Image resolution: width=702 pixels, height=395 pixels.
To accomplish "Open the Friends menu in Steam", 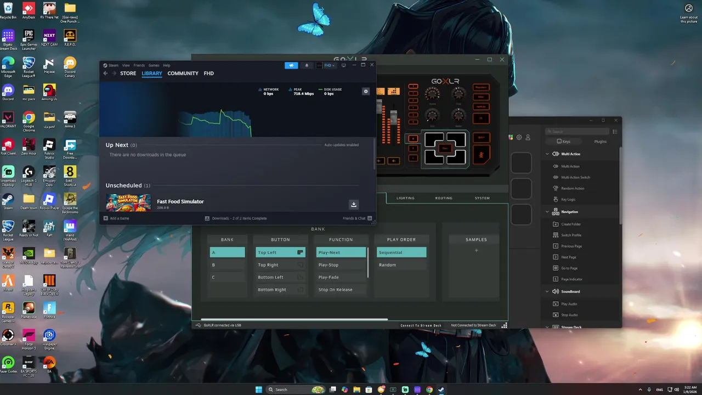I will tap(139, 65).
